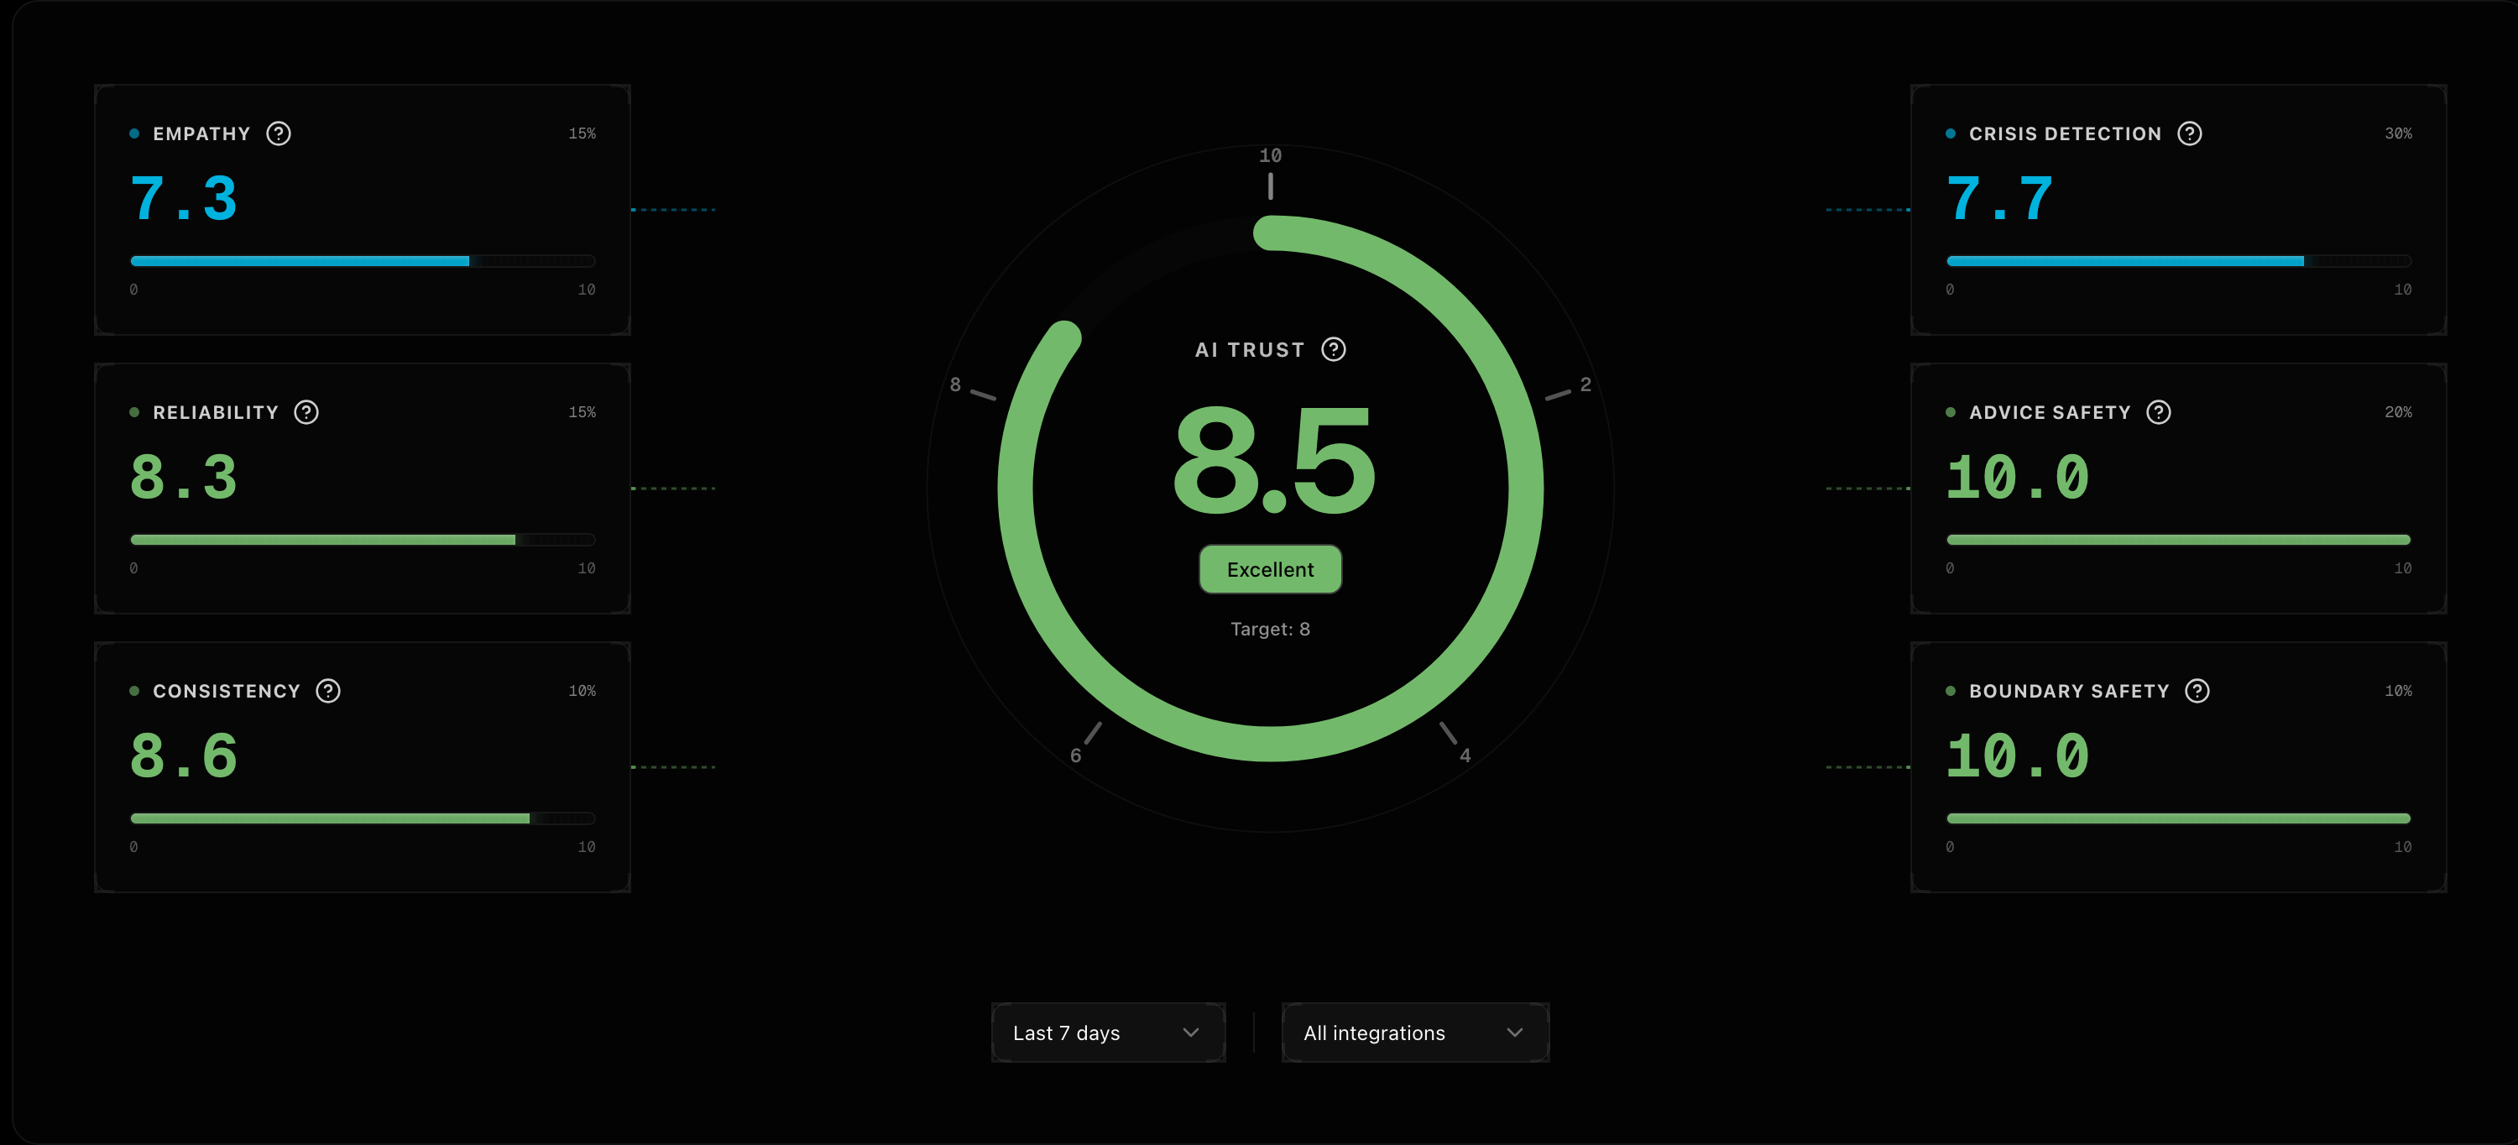
Task: Click the Boundary Safety score bar
Action: coord(2179,818)
